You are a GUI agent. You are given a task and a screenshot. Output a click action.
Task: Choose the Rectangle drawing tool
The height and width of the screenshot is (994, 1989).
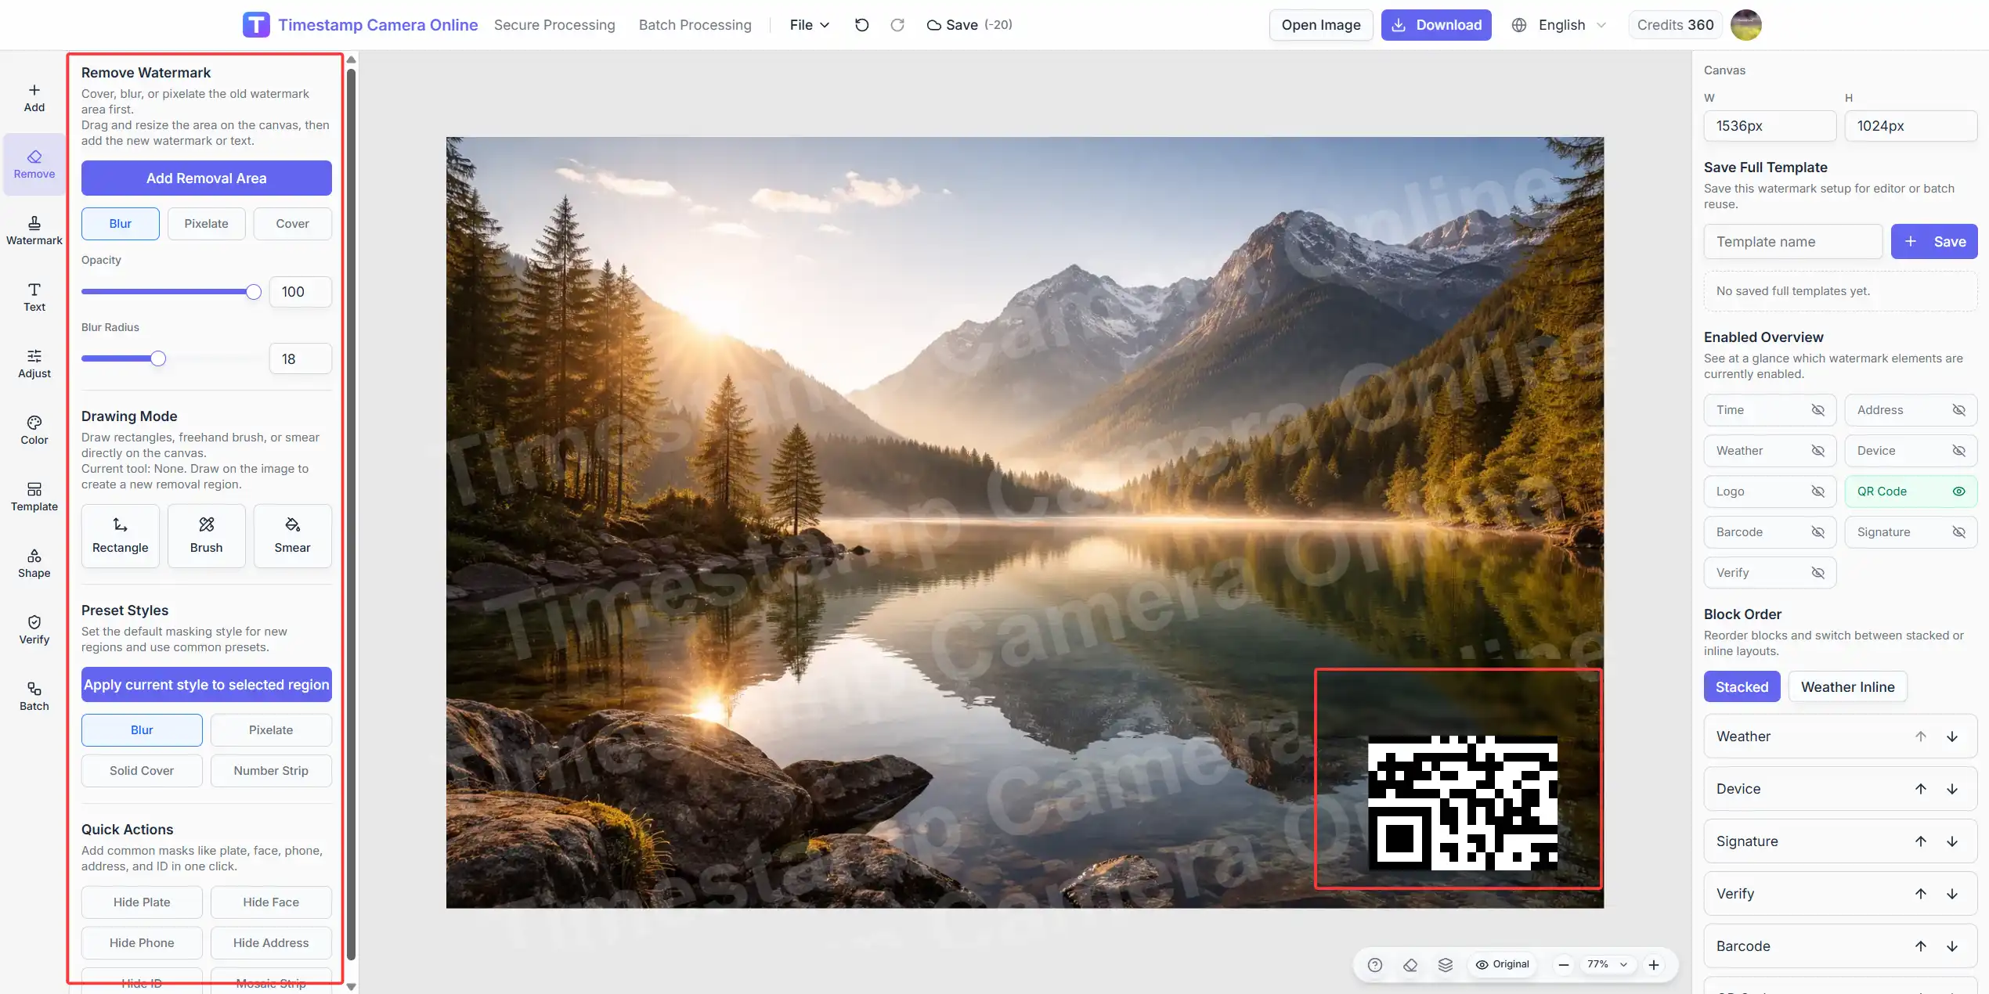pos(121,535)
